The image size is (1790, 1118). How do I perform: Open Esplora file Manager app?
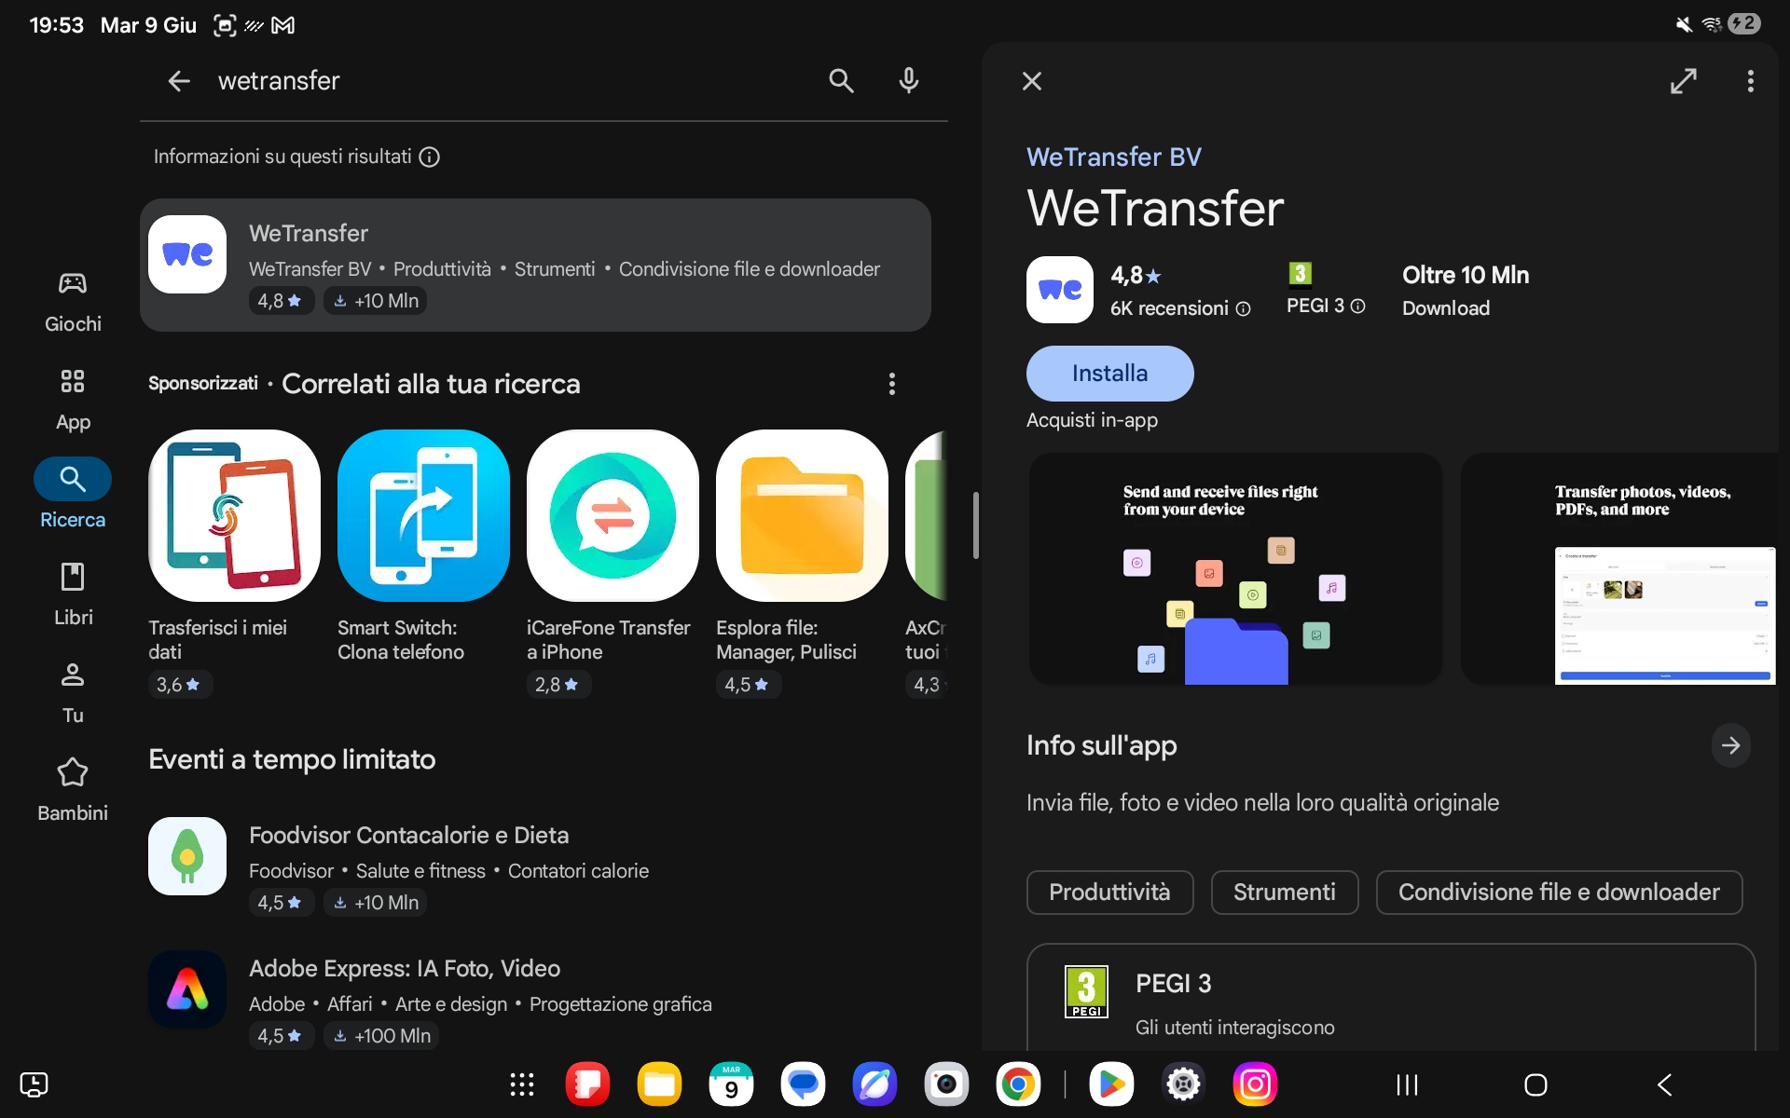tap(802, 564)
